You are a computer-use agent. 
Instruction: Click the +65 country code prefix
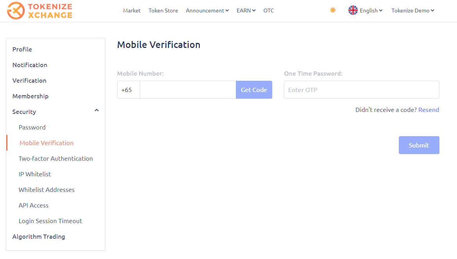pos(129,90)
